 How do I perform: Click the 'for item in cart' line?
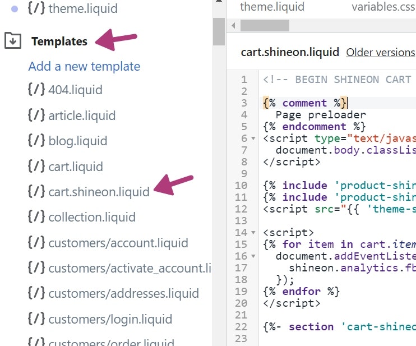tap(339, 244)
